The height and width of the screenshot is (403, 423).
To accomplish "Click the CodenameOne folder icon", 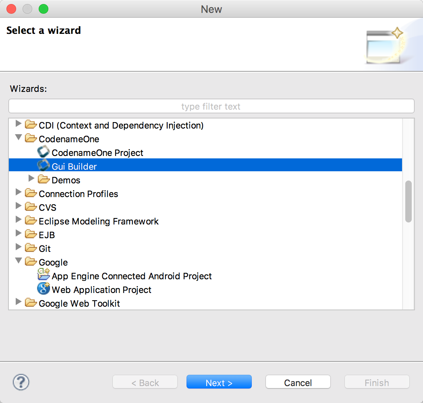I will tap(31, 138).
